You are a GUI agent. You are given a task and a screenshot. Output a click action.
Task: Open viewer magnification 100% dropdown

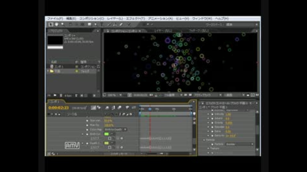pos(114,95)
